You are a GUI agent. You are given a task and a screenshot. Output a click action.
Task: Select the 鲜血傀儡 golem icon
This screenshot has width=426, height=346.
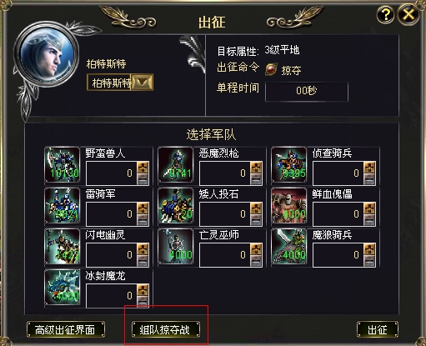click(289, 205)
